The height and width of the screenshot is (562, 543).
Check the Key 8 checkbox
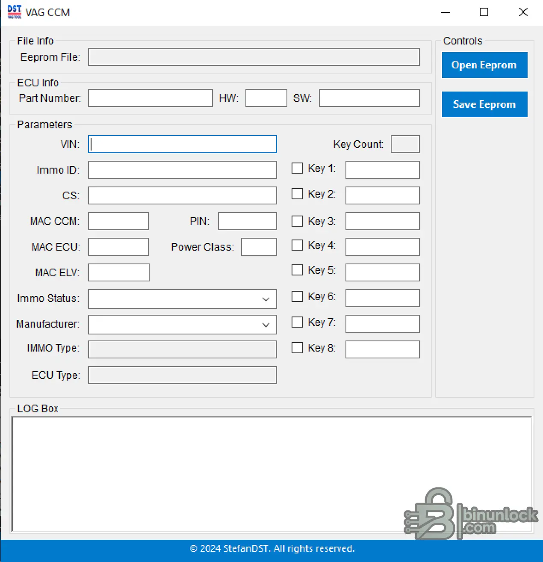tap(297, 348)
